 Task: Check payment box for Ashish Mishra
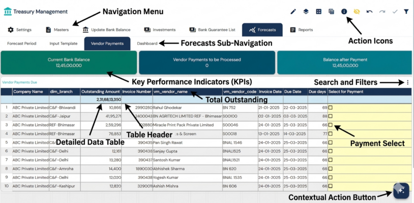coord(330,186)
